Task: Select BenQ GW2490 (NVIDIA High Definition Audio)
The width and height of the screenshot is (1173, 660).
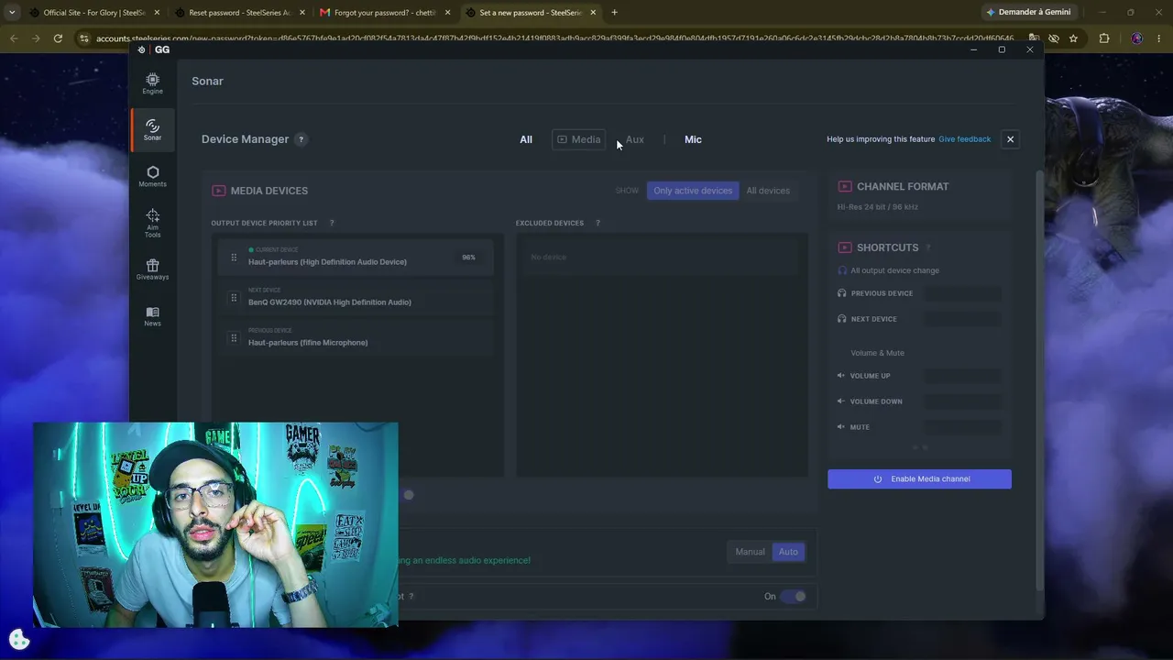Action: (356, 298)
